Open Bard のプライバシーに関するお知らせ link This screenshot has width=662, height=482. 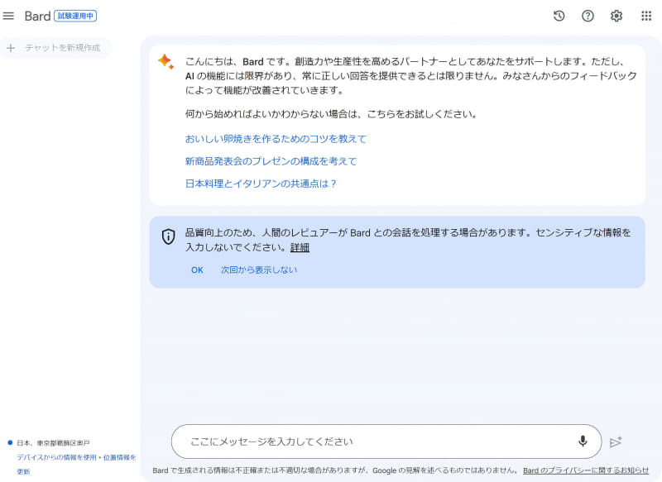coord(586,470)
